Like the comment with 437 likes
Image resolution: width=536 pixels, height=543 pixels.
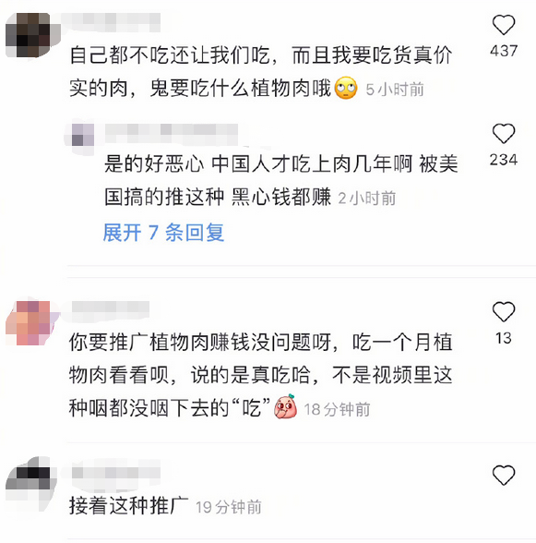click(504, 25)
